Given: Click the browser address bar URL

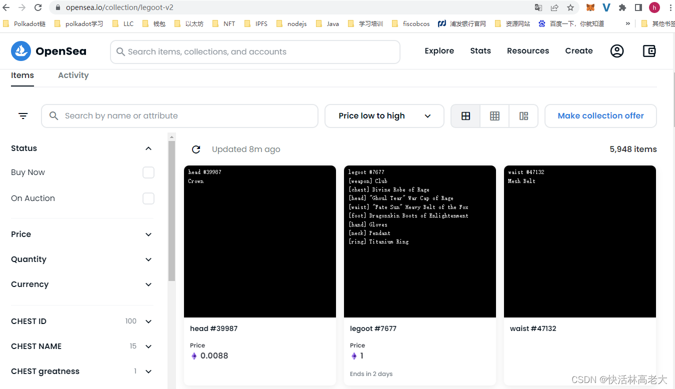Looking at the screenshot, I should (x=120, y=8).
